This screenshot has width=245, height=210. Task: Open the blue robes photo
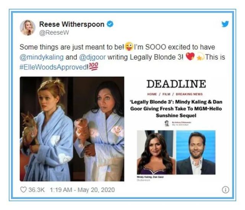click(x=72, y=129)
